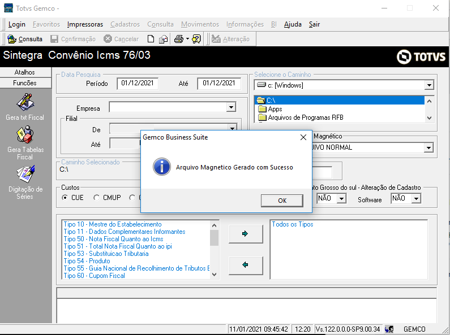Click the document properties toolbar icon
The image size is (450, 335).
click(x=163, y=39)
